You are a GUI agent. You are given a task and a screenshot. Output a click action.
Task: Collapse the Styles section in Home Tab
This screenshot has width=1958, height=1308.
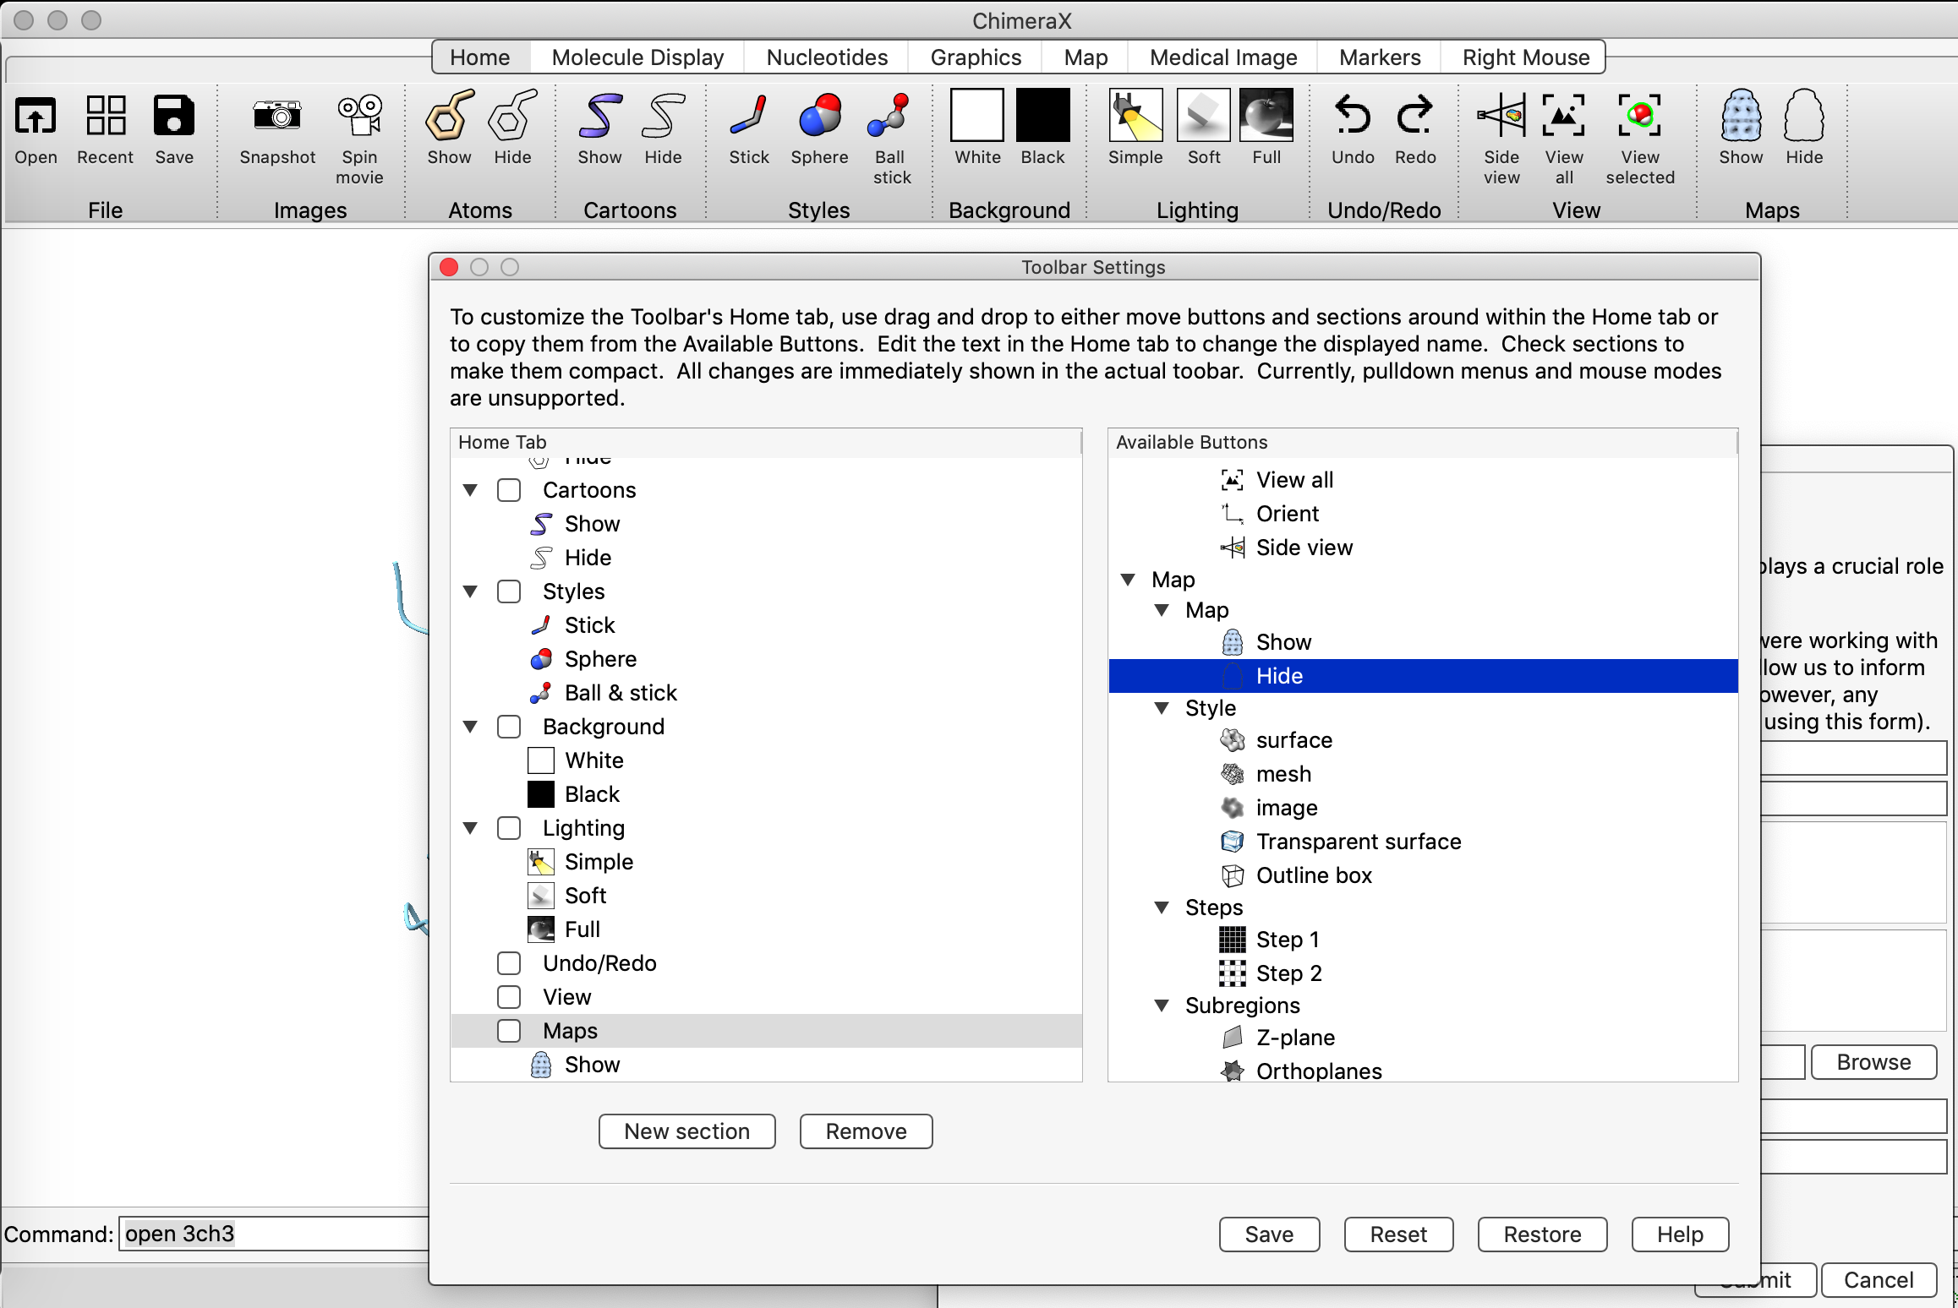[x=471, y=591]
